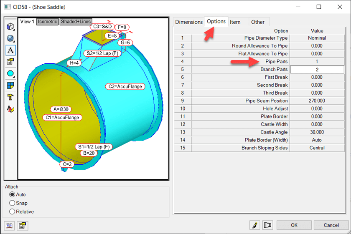The width and height of the screenshot is (351, 234).
Task: Click the Isometric view selector
Action: 47,22
